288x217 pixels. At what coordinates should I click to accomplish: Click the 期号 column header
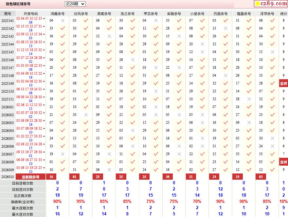7,14
